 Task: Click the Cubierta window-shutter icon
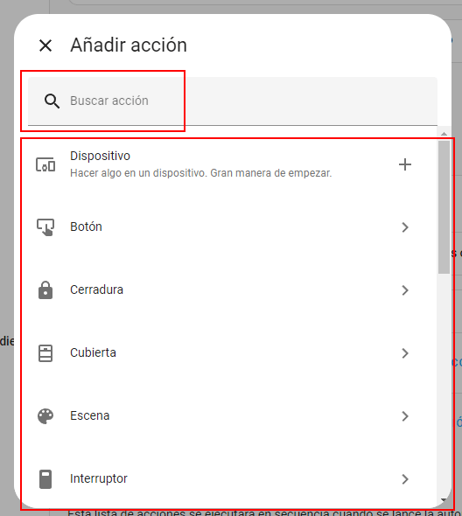45,353
